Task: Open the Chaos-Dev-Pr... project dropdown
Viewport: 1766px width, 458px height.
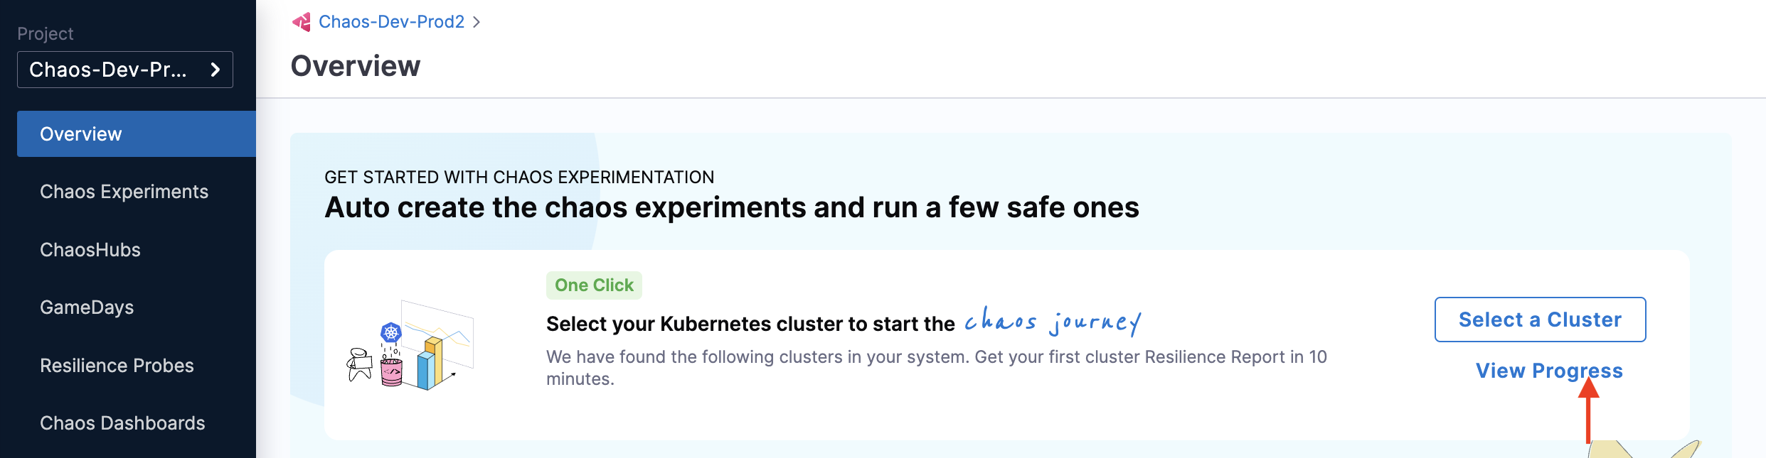Action: [125, 70]
